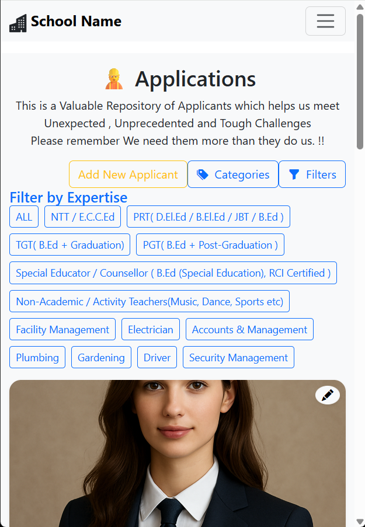Click the tag icon in Categories
Image resolution: width=365 pixels, height=527 pixels.
tap(203, 174)
